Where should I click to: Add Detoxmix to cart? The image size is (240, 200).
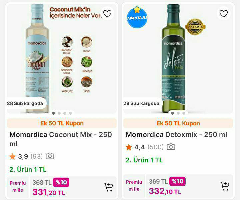(x=225, y=186)
